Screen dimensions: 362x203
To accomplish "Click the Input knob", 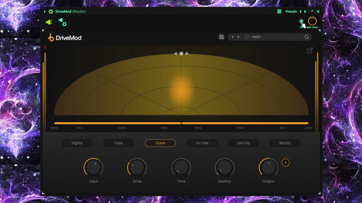I will (93, 167).
